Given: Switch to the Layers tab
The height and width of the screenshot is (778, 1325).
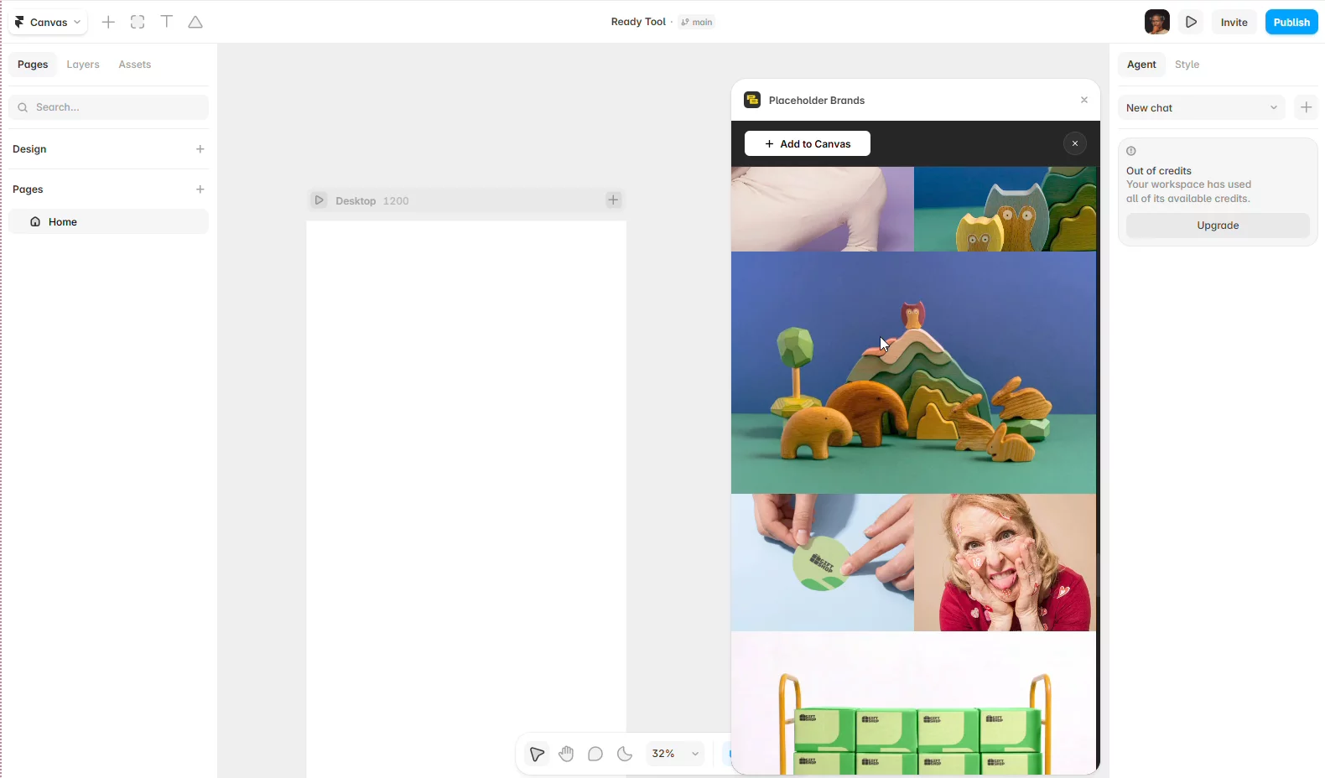Looking at the screenshot, I should (x=83, y=65).
